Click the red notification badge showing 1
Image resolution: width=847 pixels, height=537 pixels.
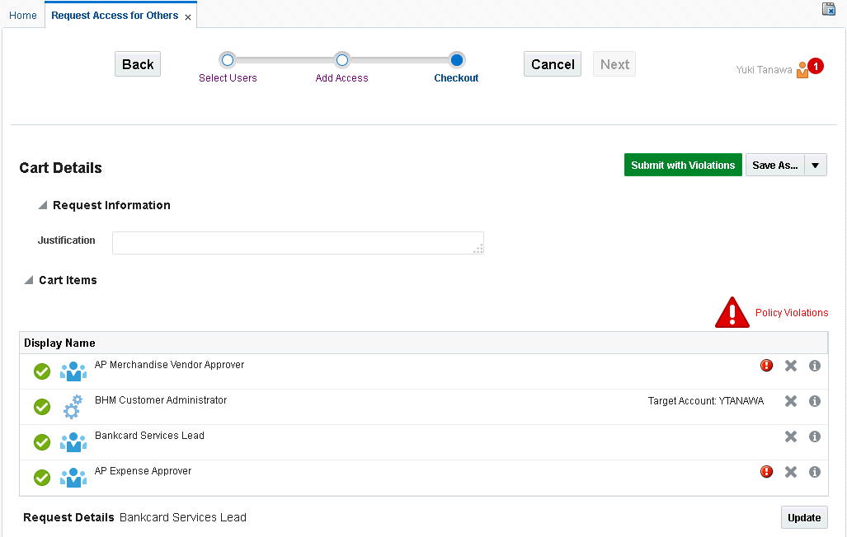click(816, 66)
